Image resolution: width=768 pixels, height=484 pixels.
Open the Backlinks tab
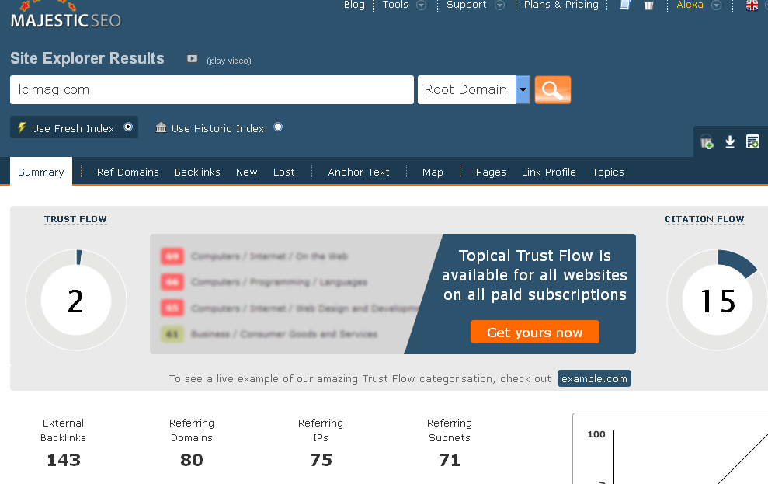[x=197, y=172]
